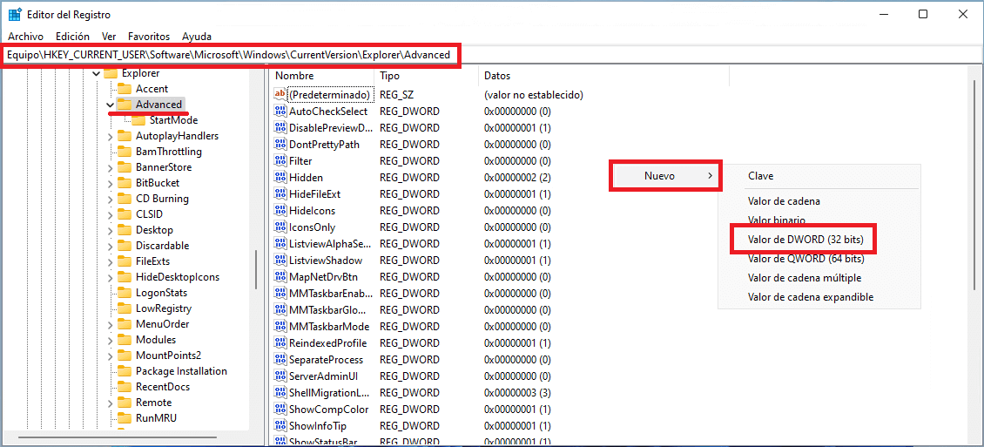Click the Accent folder icon in tree
This screenshot has height=447, width=984.
tap(125, 89)
